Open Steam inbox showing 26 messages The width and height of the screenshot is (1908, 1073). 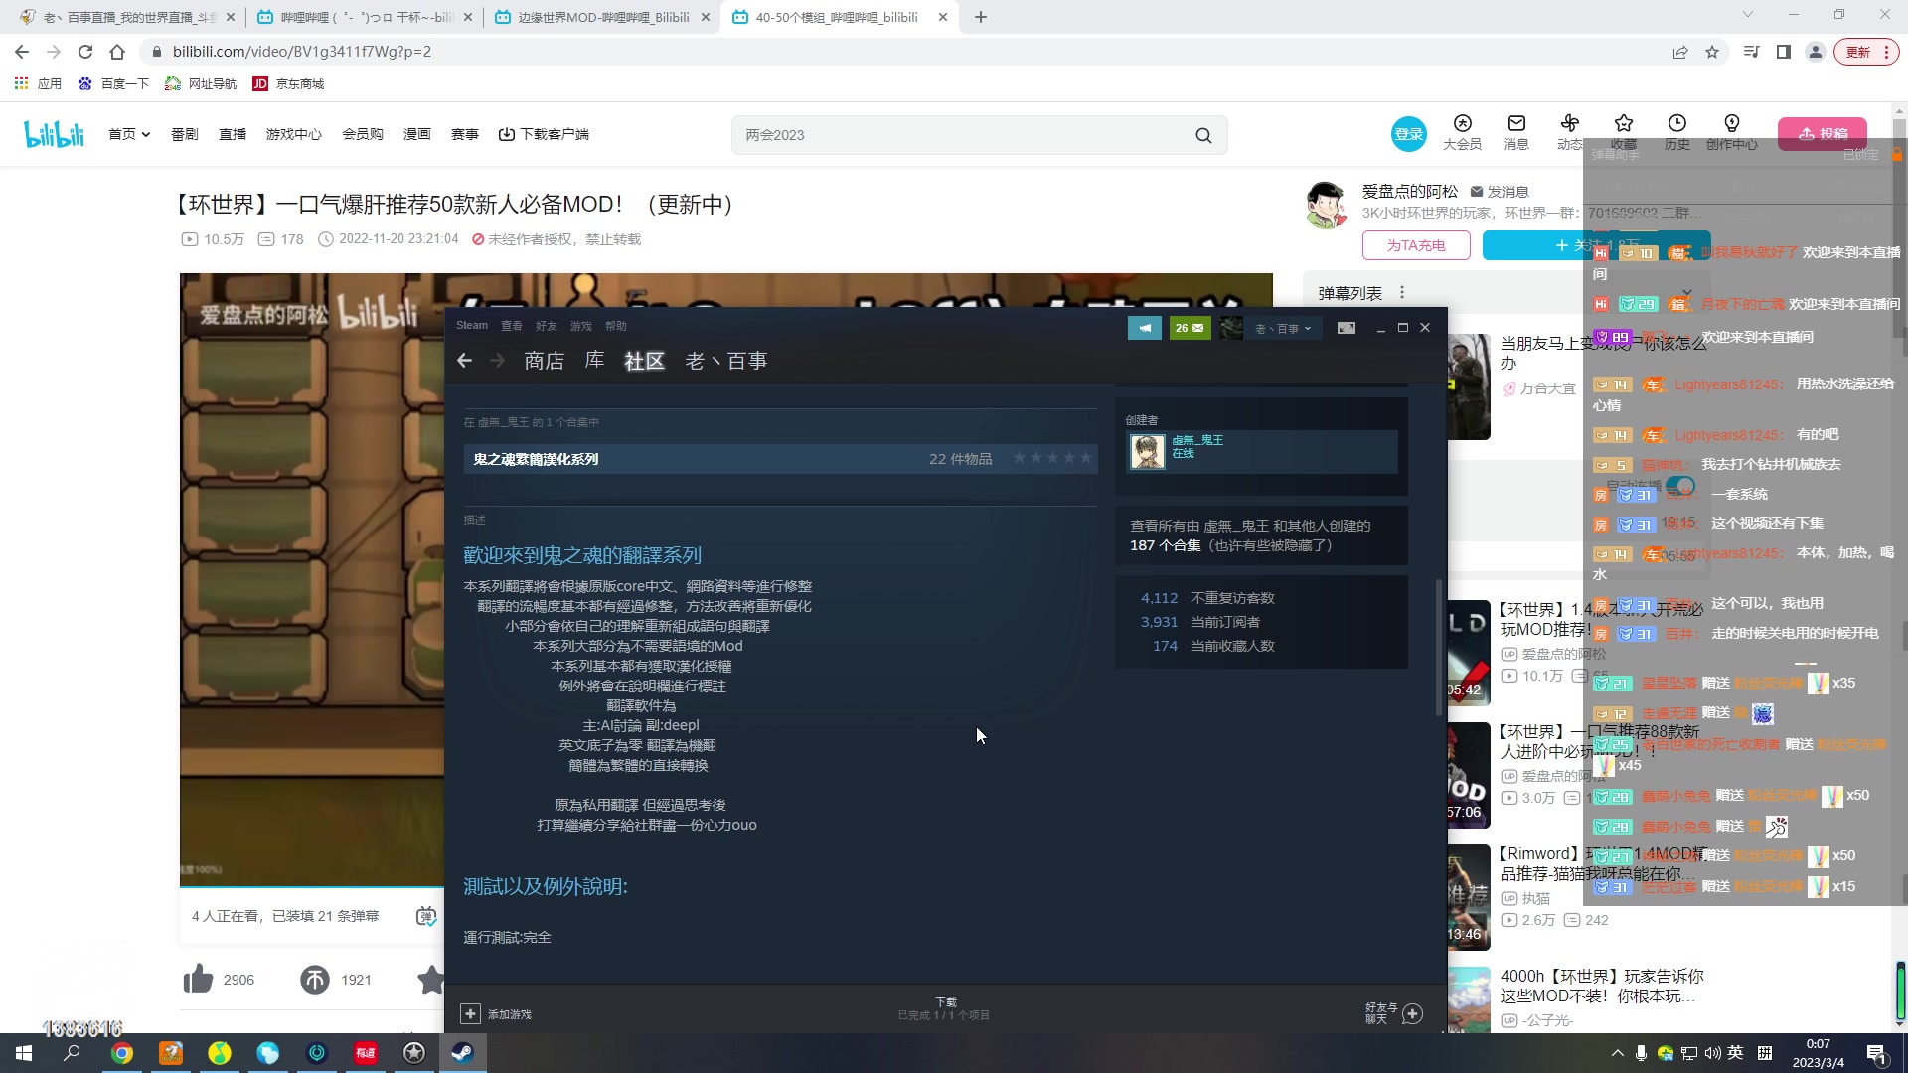pos(1190,328)
